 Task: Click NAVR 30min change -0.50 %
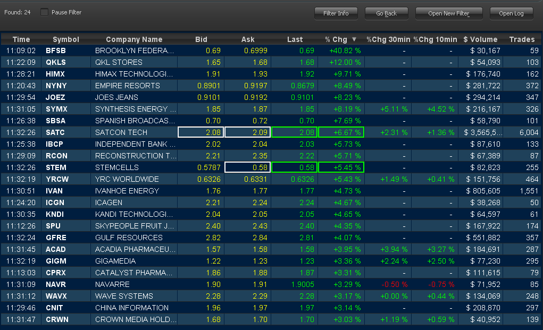point(395,284)
